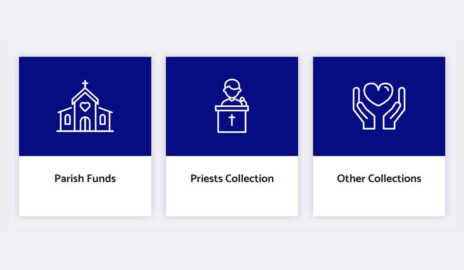Click white area below Parish Funds title
This screenshot has width=464, height=270.
click(x=85, y=200)
